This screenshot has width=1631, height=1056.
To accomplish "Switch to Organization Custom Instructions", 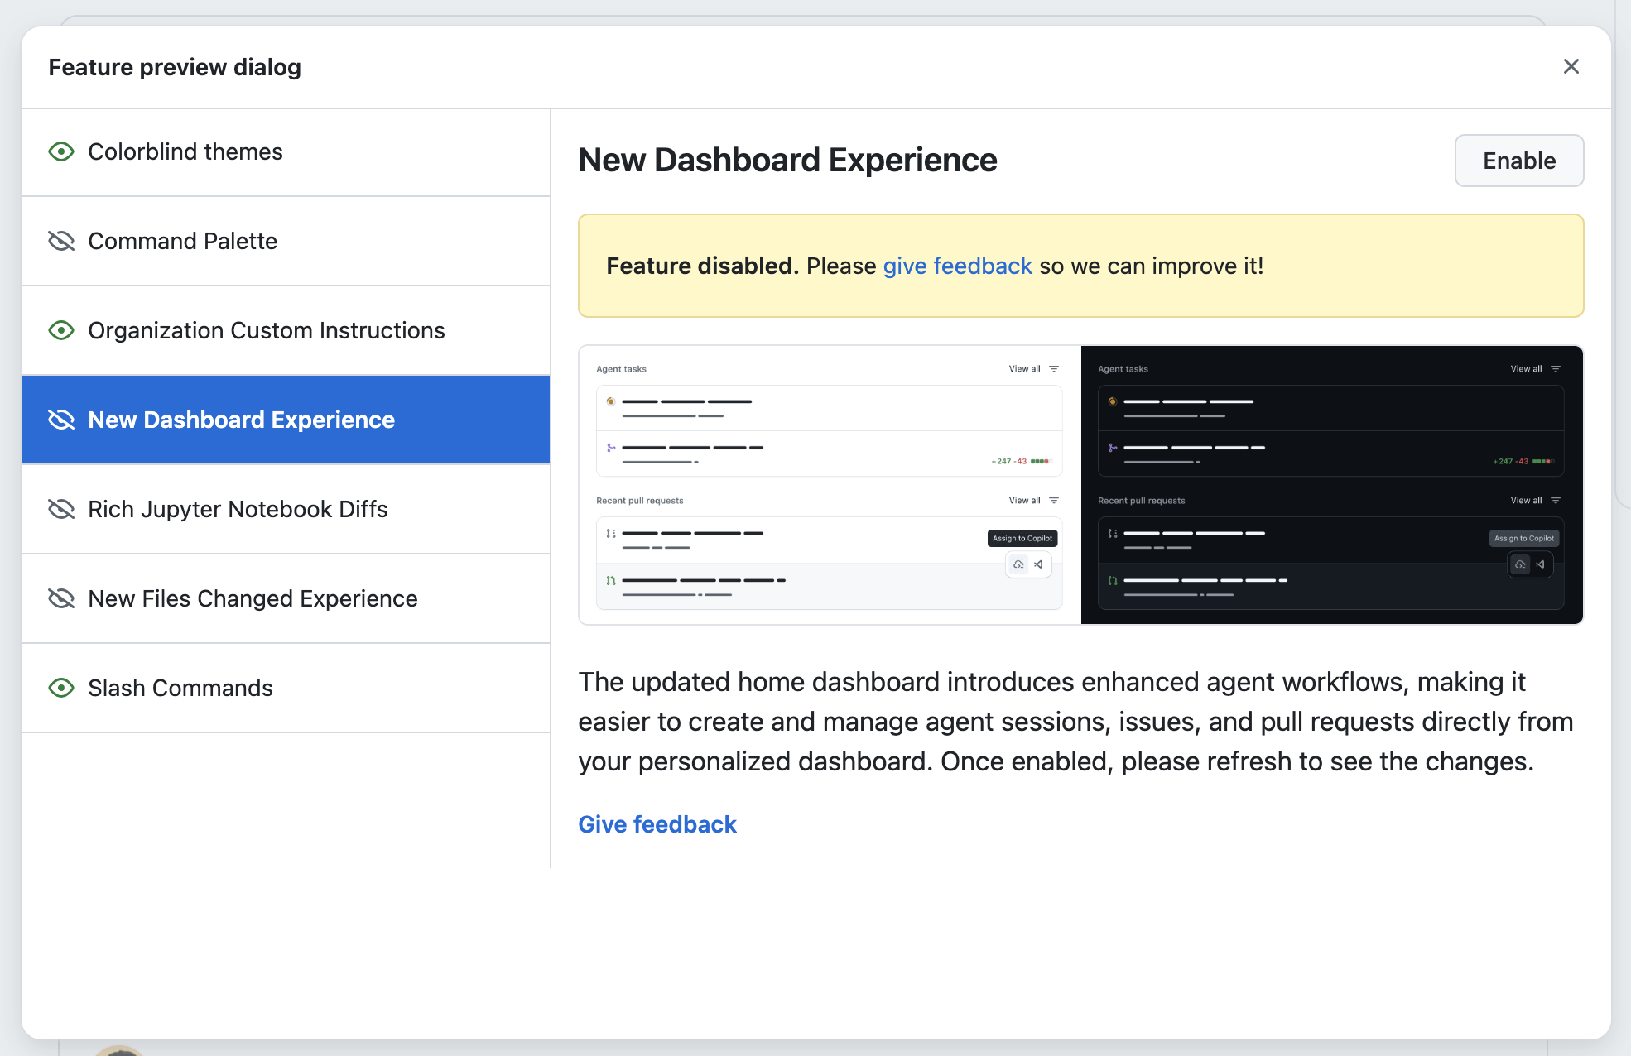I will (286, 331).
